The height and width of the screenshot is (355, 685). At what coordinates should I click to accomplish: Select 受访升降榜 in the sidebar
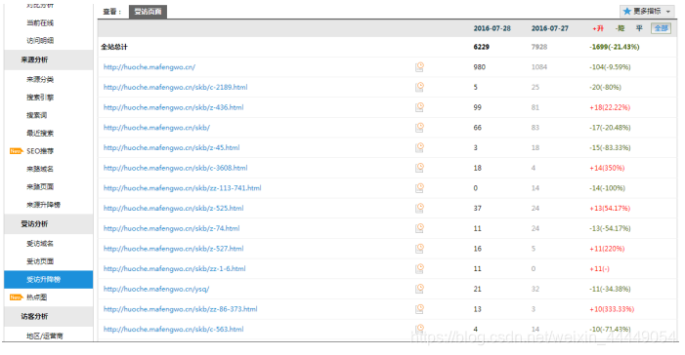[x=49, y=280]
